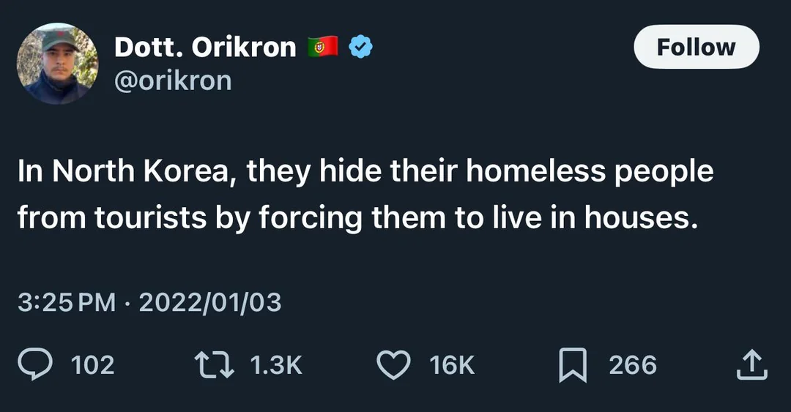Click the Portugal flag emoji
791x412 pixels.
[x=322, y=48]
